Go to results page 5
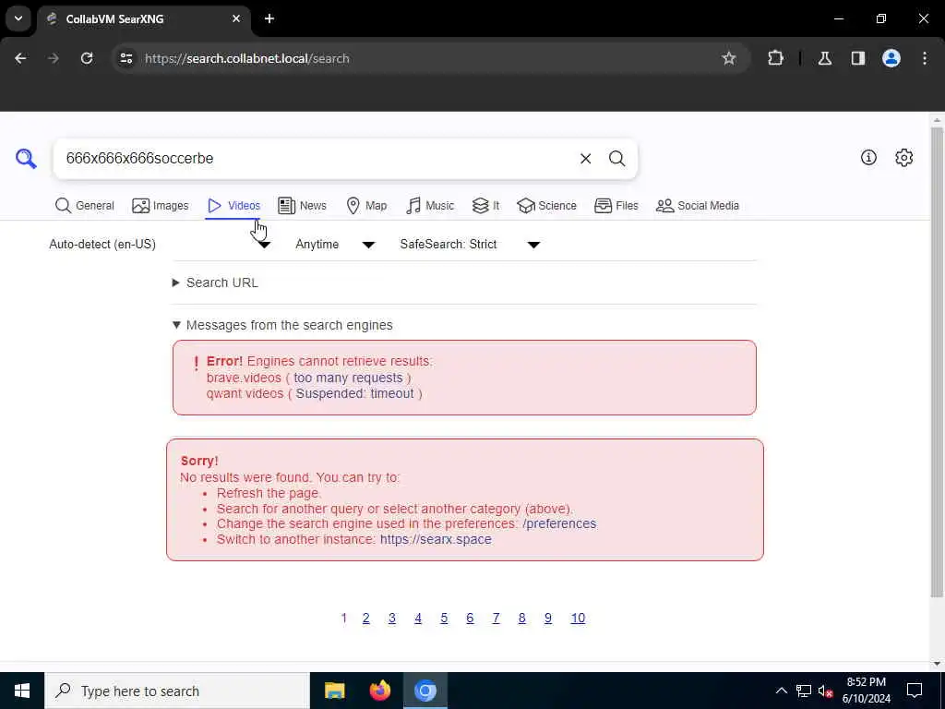 444,618
